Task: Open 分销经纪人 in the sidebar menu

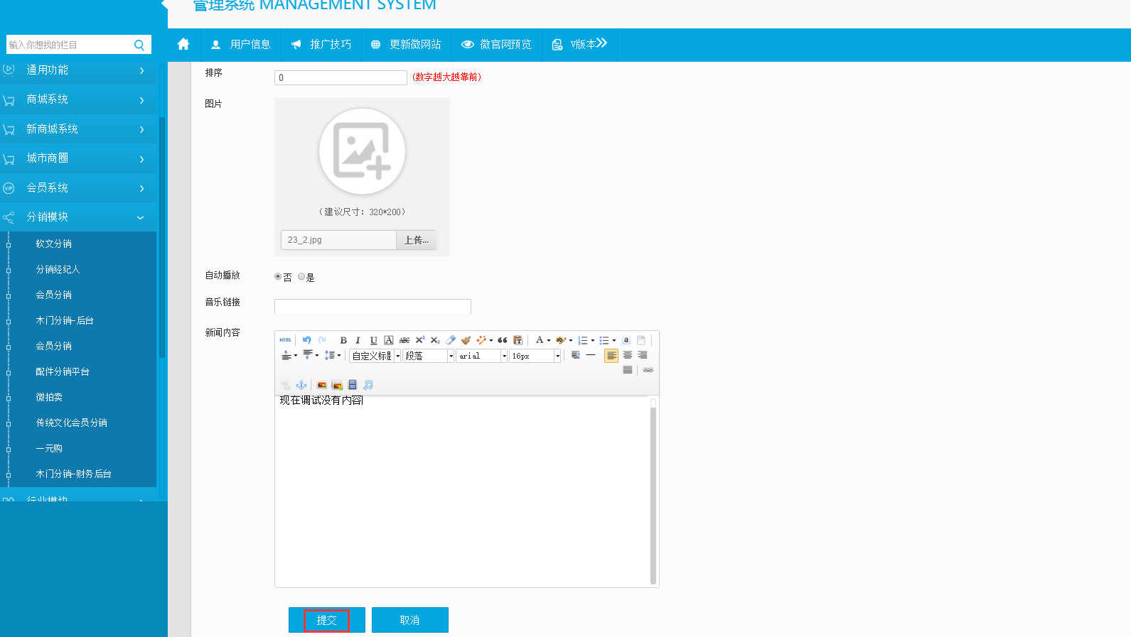Action: 58,269
